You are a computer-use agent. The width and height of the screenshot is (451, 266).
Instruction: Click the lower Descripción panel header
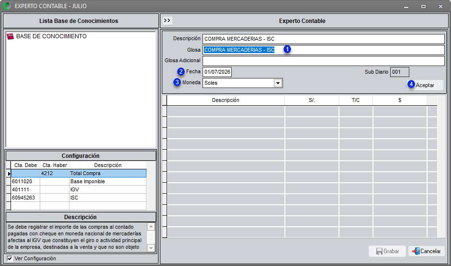(x=80, y=217)
